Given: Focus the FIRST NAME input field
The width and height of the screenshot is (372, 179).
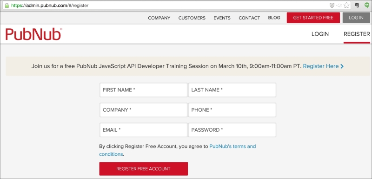Looking at the screenshot, I should pyautogui.click(x=144, y=90).
